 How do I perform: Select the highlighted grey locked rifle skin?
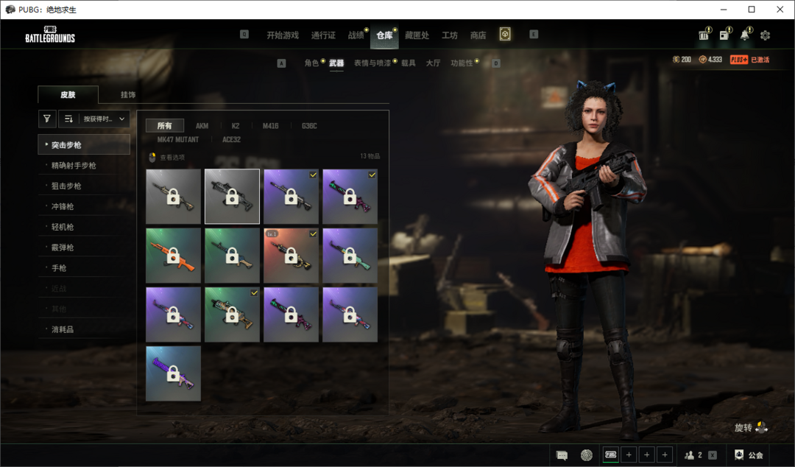[232, 197]
